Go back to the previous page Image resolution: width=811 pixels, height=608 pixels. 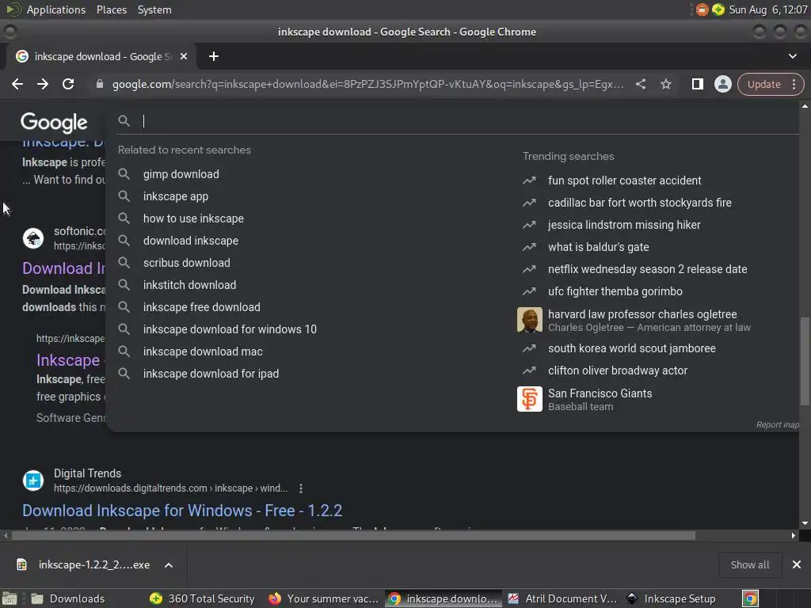point(17,84)
